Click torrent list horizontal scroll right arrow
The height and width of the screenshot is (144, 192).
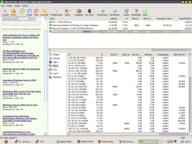tap(190, 50)
